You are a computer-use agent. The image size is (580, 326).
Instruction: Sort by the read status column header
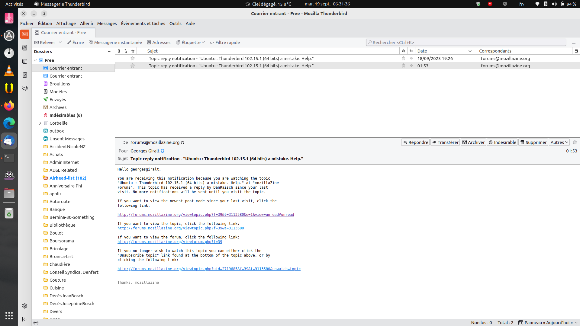tap(411, 51)
